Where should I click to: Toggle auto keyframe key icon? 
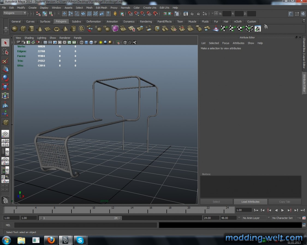coord(299,218)
